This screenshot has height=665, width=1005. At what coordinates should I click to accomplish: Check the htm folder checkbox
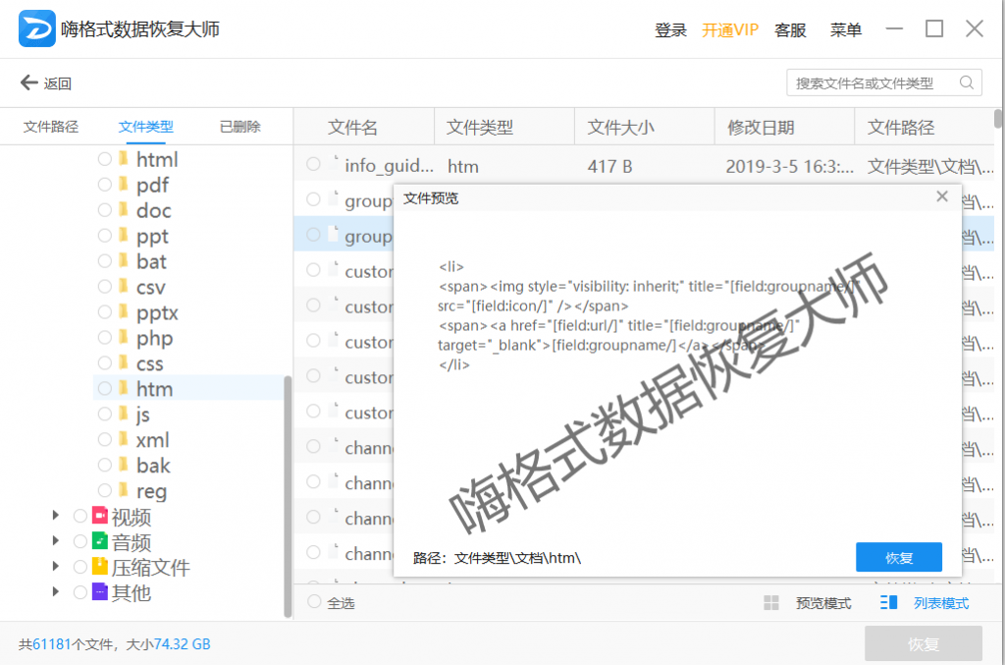click(x=104, y=388)
